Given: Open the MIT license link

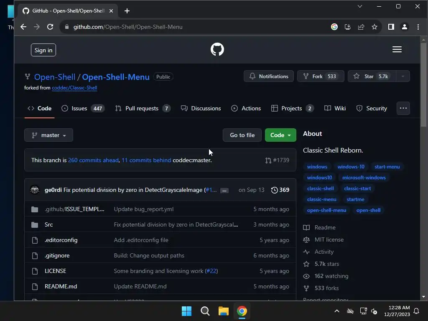Looking at the screenshot, I should pyautogui.click(x=324, y=239).
